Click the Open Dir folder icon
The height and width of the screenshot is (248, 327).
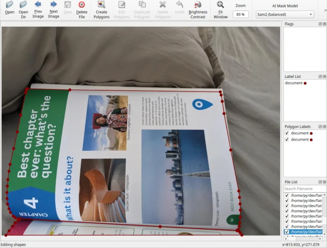[23, 5]
